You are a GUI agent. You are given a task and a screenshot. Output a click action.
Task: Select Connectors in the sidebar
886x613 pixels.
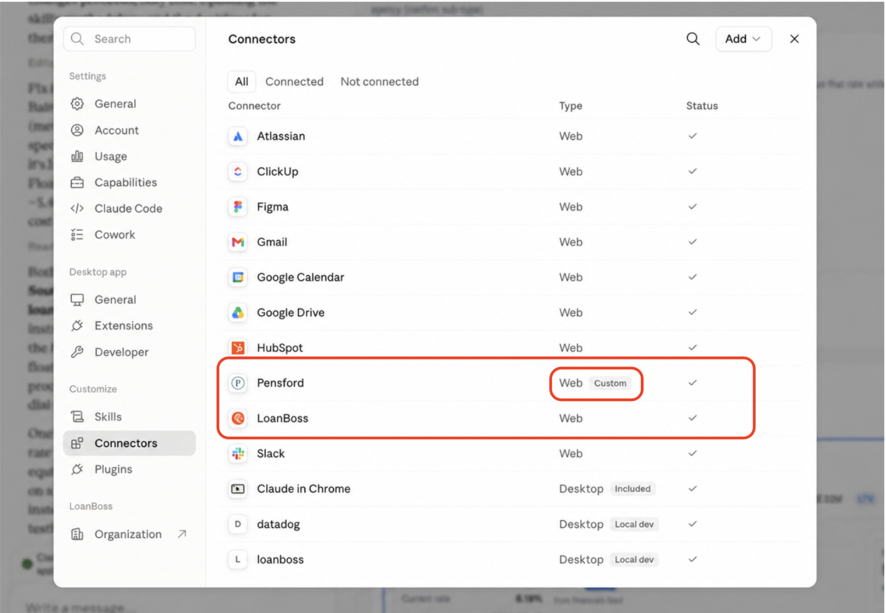(129, 443)
